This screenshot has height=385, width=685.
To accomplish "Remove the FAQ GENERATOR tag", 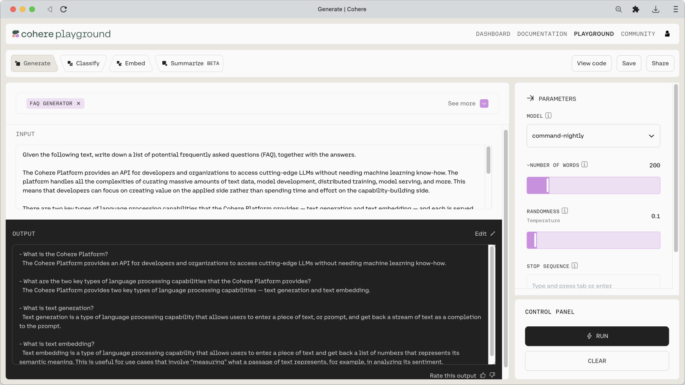I will [x=78, y=103].
